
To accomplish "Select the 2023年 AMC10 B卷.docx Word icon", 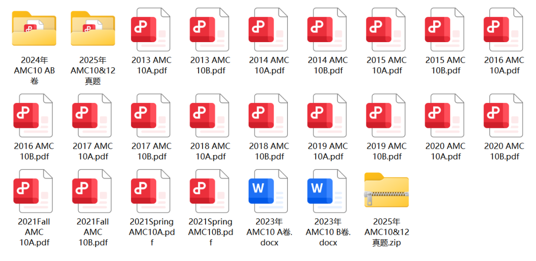I will [327, 191].
